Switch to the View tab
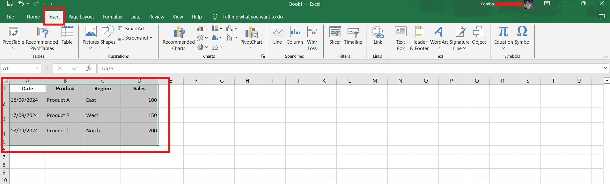The image size is (610, 184). 178,17
